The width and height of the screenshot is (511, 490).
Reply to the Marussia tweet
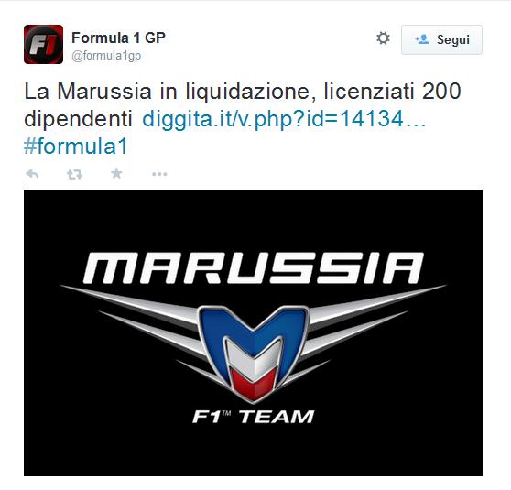point(32,174)
